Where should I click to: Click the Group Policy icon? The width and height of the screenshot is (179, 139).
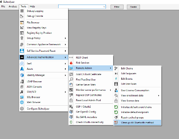point(22,38)
